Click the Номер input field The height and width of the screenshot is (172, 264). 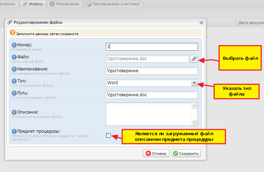151,47
